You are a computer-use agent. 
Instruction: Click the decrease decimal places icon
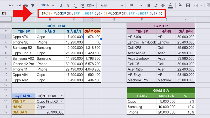click(75, 5)
